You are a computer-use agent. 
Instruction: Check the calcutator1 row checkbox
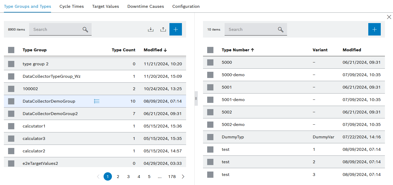pos(11,126)
